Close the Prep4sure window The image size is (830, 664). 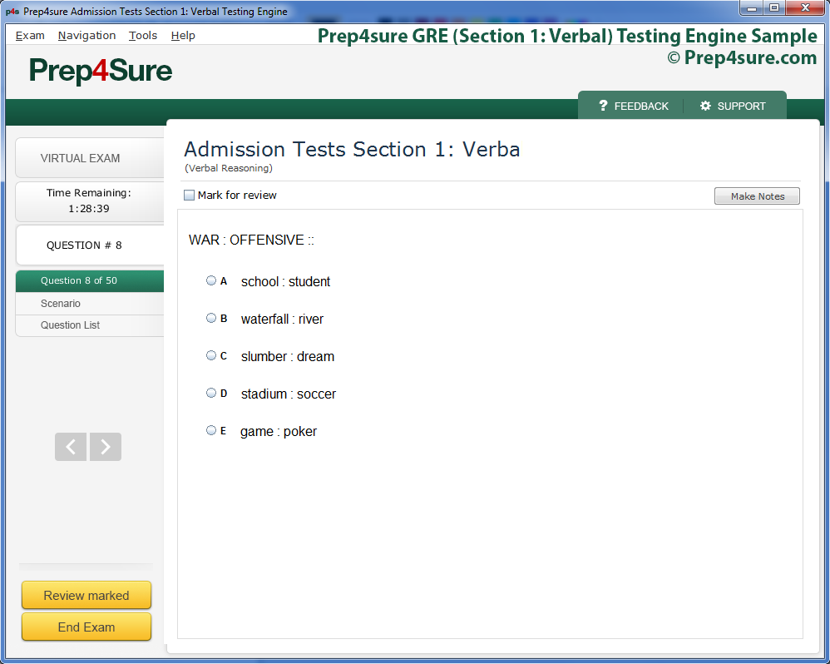[x=806, y=8]
